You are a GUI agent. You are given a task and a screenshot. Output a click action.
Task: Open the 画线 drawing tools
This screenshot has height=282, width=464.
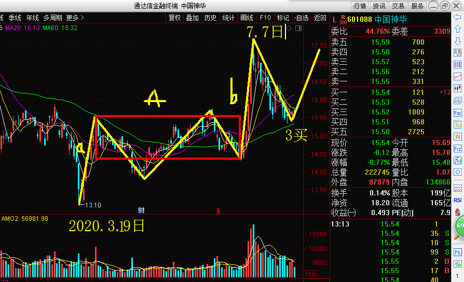pos(247,18)
